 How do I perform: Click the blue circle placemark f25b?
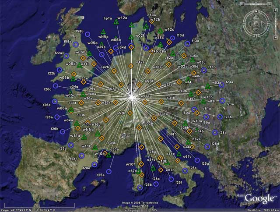click(140, 187)
